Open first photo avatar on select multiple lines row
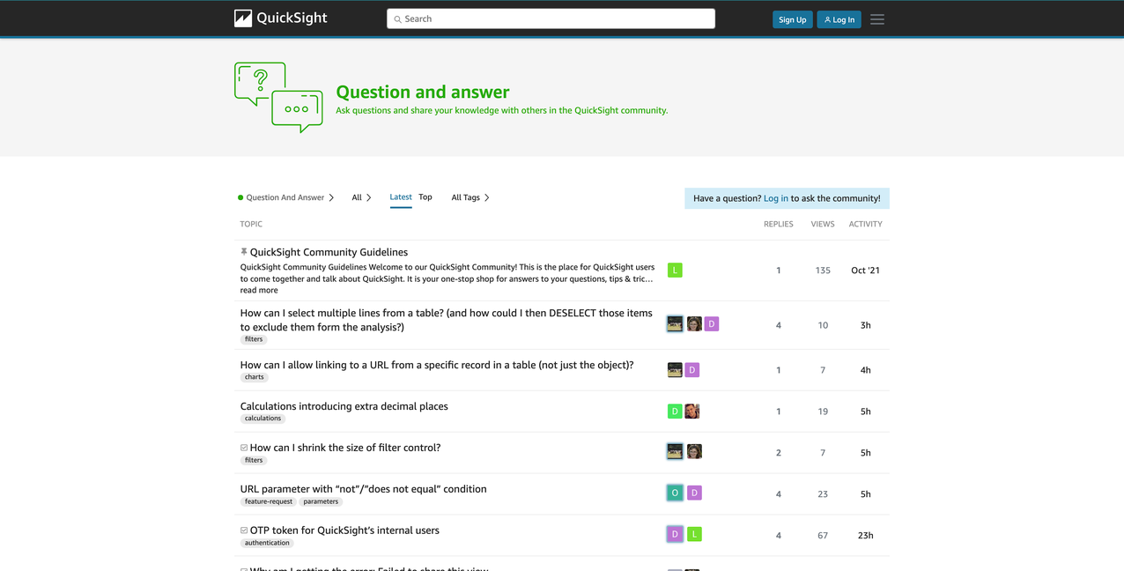The height and width of the screenshot is (571, 1124). coord(675,324)
